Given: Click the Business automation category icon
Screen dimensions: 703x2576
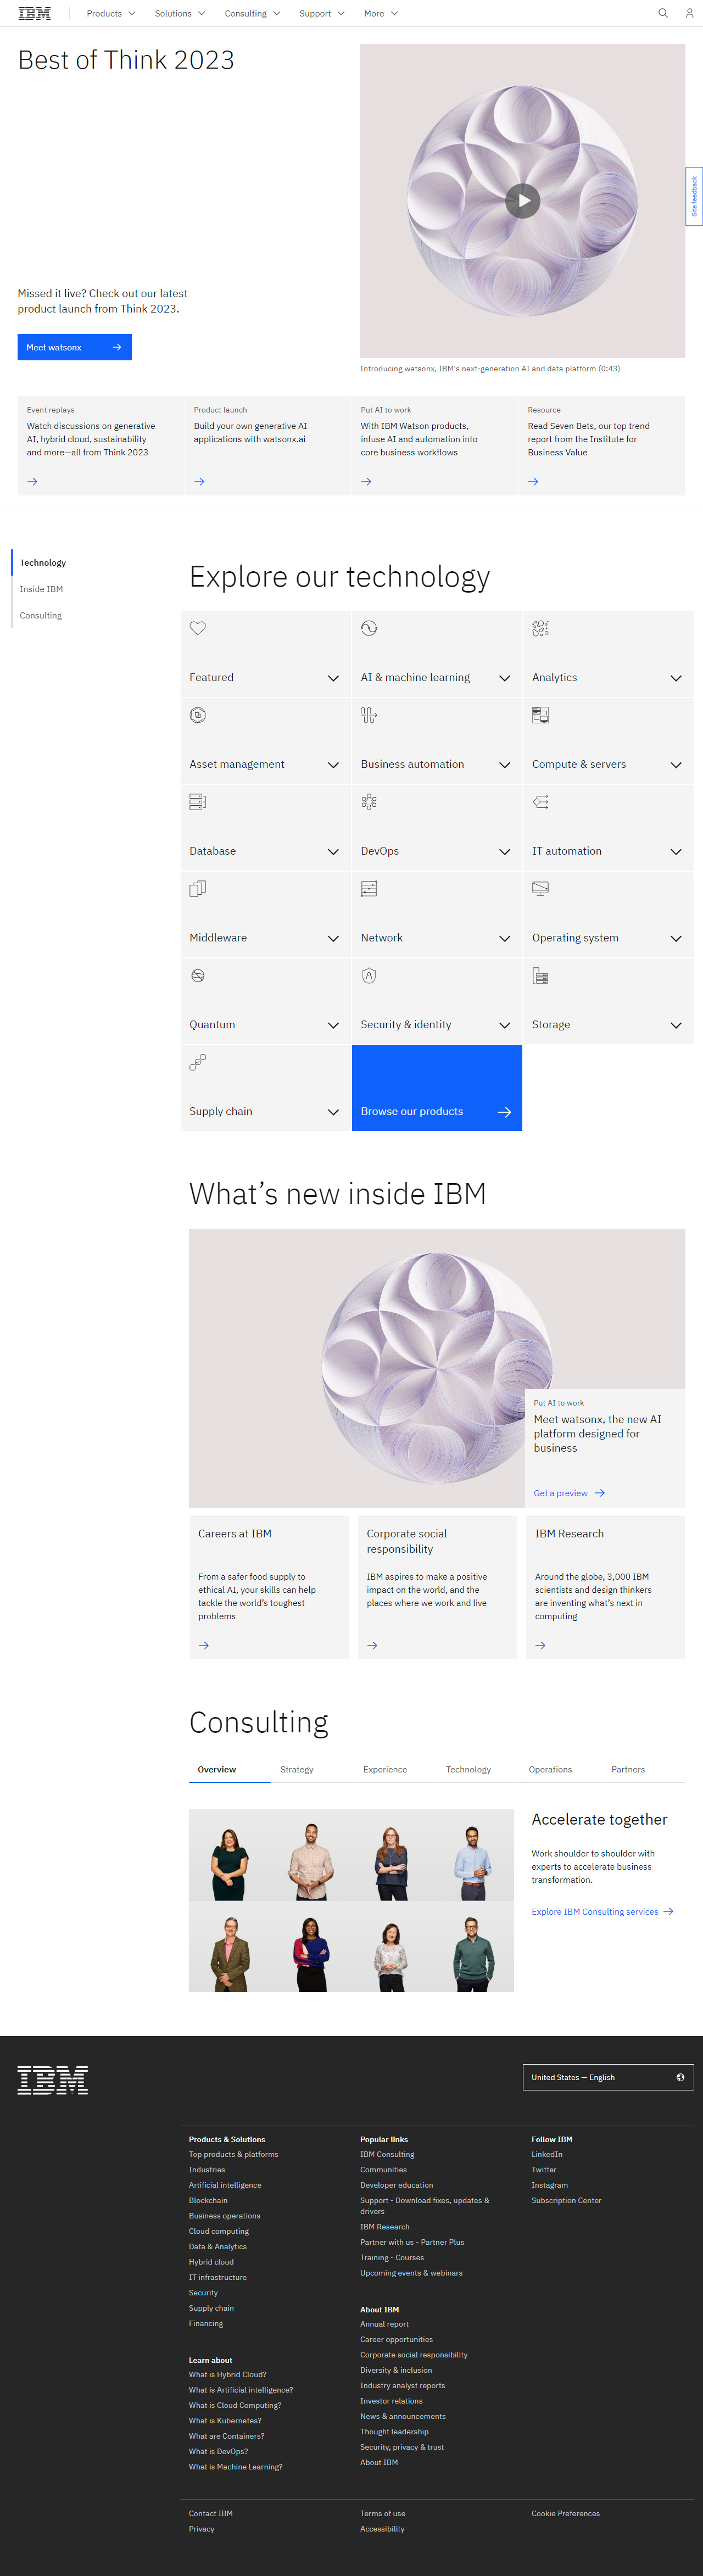Looking at the screenshot, I should [369, 715].
